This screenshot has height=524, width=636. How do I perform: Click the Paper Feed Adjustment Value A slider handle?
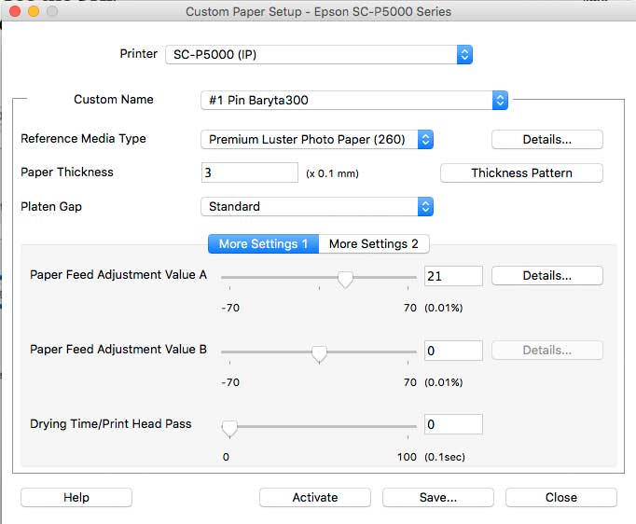pyautogui.click(x=345, y=280)
